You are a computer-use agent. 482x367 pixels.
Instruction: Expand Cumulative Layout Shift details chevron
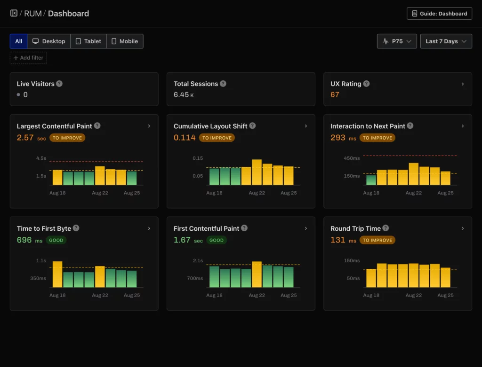306,126
